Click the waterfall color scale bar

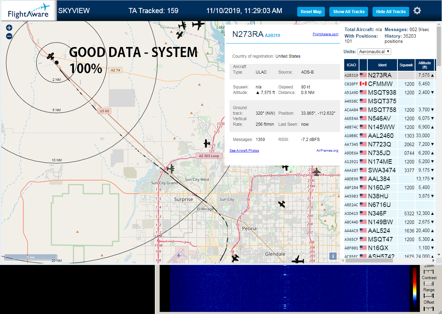[415, 287]
